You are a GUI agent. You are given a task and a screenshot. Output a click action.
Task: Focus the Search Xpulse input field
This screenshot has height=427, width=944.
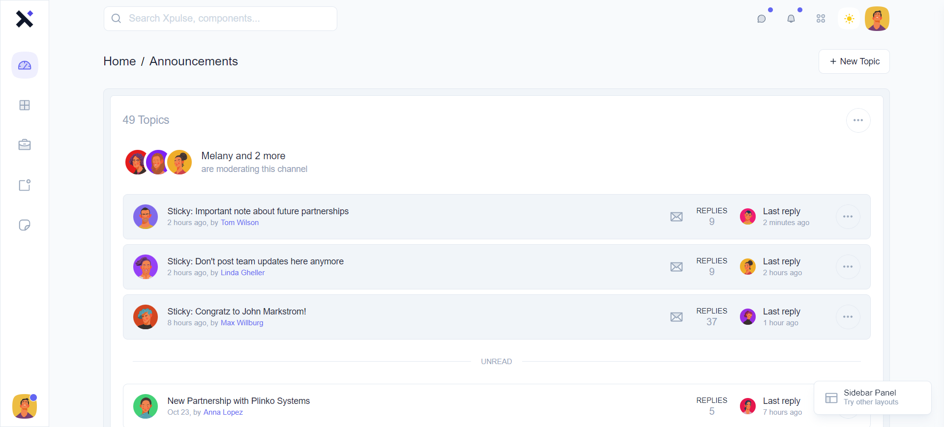click(x=220, y=19)
